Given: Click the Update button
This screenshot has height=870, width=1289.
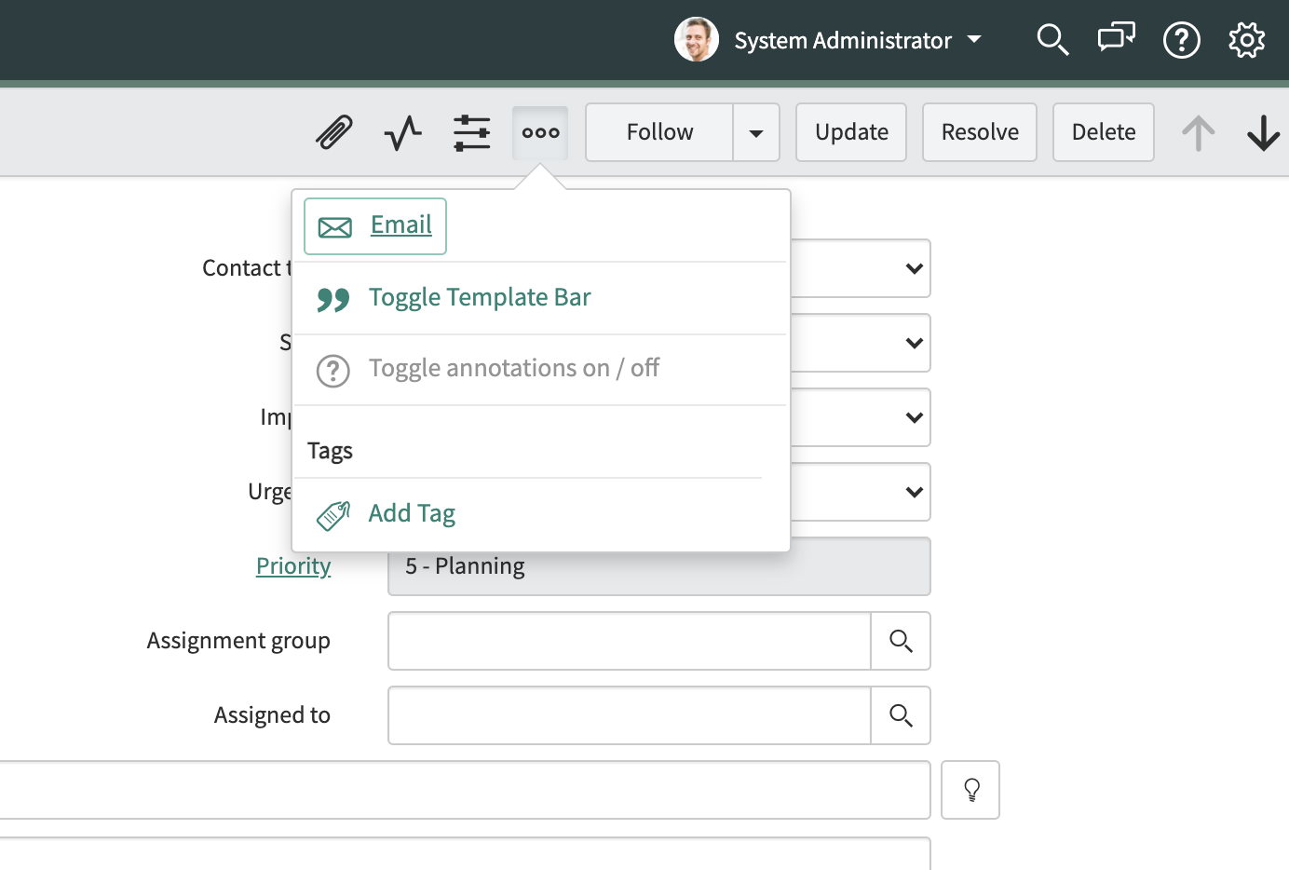Looking at the screenshot, I should [x=850, y=132].
